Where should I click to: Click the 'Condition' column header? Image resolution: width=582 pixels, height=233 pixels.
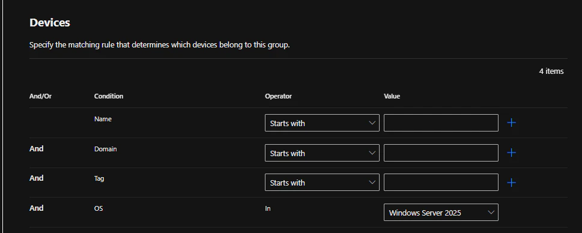click(x=108, y=96)
